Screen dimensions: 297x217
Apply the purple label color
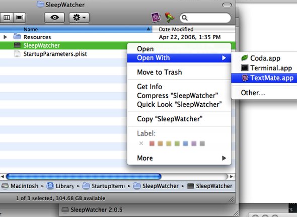(194, 143)
